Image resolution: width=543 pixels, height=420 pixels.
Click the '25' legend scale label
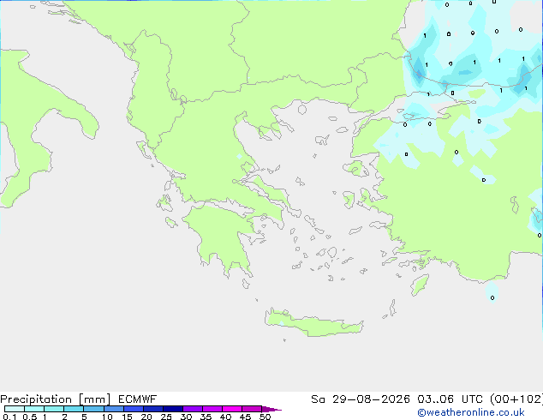click(x=166, y=417)
